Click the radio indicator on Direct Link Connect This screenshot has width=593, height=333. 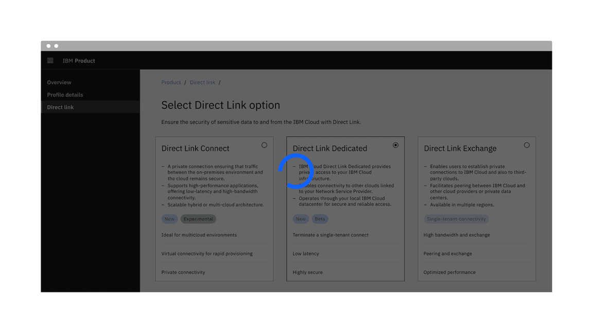tap(265, 145)
